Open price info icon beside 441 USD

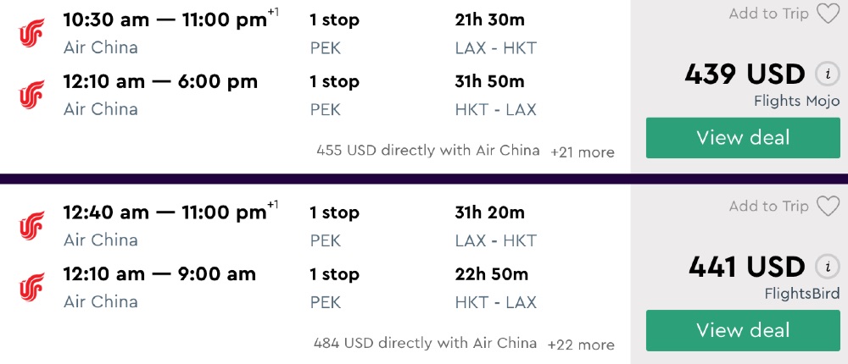(827, 267)
